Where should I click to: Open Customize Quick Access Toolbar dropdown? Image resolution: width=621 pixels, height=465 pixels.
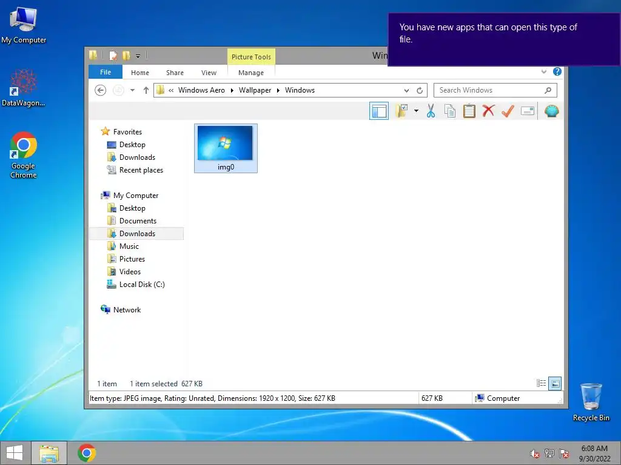138,56
